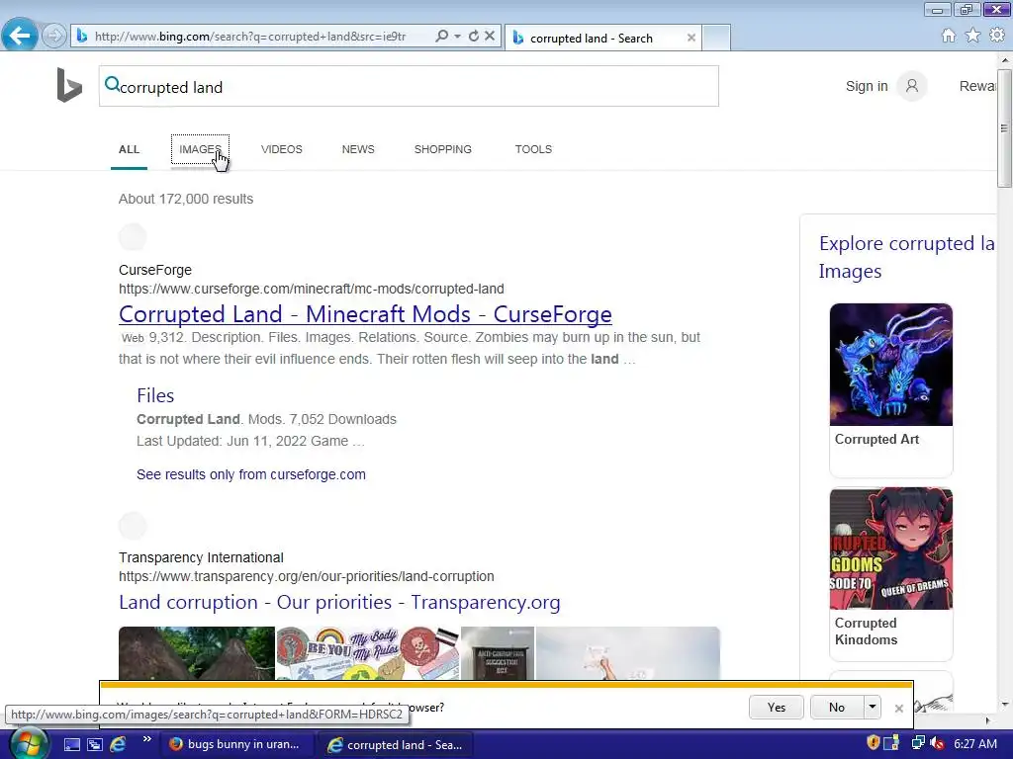Click the browser Back arrow button
This screenshot has width=1013, height=759.
[x=20, y=35]
